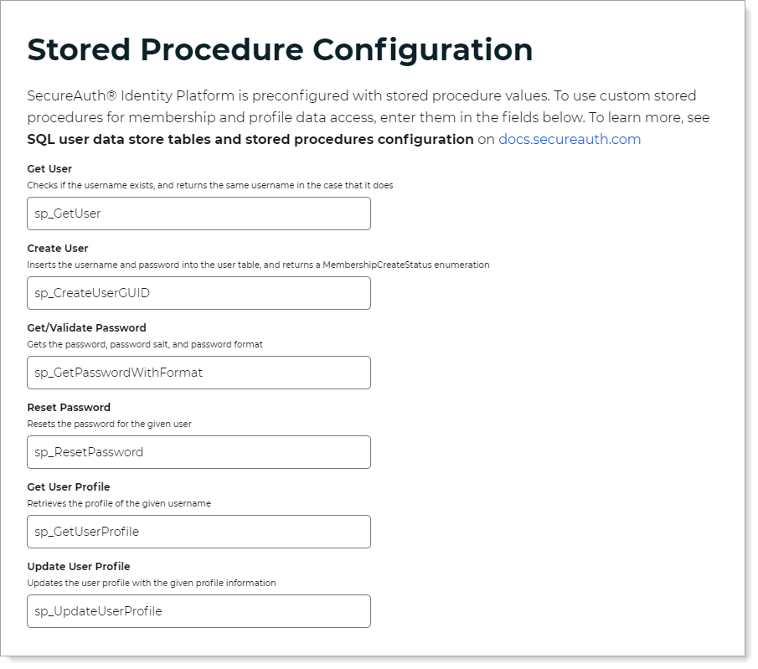Select the sp_CreateUserGUID text box
Image resolution: width=758 pixels, height=669 pixels.
199,293
